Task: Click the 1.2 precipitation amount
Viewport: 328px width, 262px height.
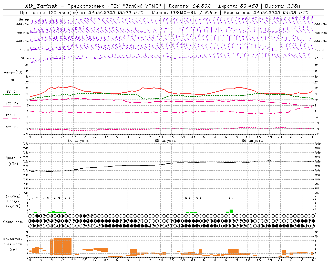Action: (x=231, y=198)
